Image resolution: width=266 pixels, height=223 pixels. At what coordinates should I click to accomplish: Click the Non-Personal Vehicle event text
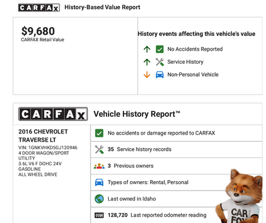pos(193,75)
